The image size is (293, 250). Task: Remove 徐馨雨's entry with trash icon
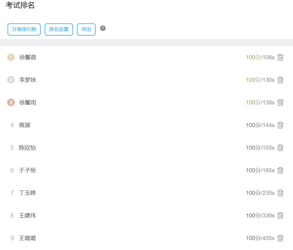coord(280,103)
